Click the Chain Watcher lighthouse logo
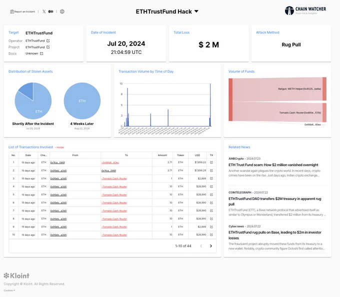 pos(289,10)
